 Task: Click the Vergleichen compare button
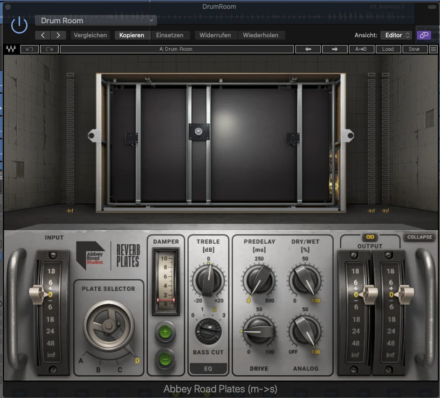90,35
